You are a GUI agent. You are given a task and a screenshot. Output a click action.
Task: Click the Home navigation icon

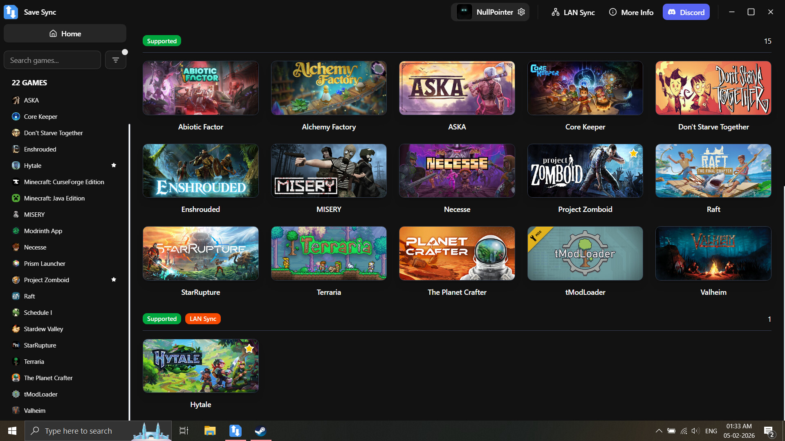click(53, 33)
